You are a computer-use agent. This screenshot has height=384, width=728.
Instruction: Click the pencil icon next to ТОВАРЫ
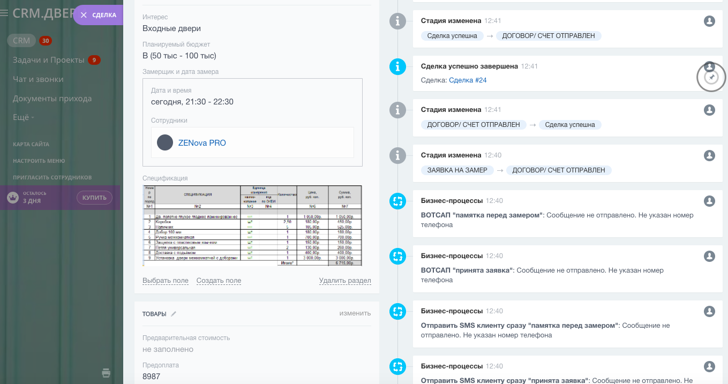[174, 314]
